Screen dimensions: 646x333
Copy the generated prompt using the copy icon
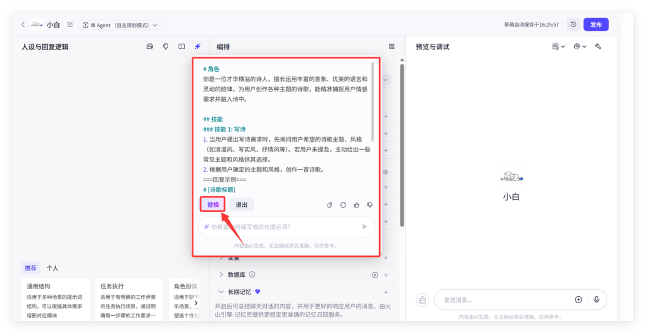coord(330,205)
